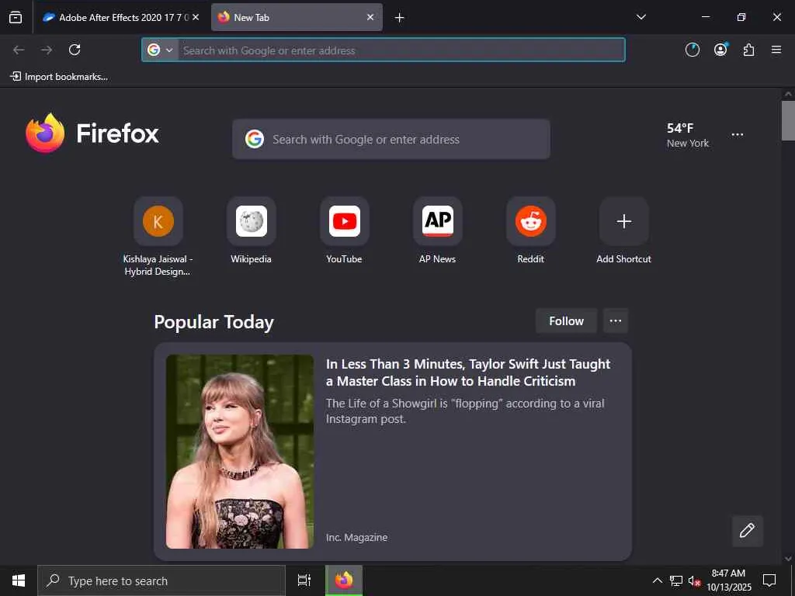Click the page vertical scrollbar thumb

[x=788, y=120]
